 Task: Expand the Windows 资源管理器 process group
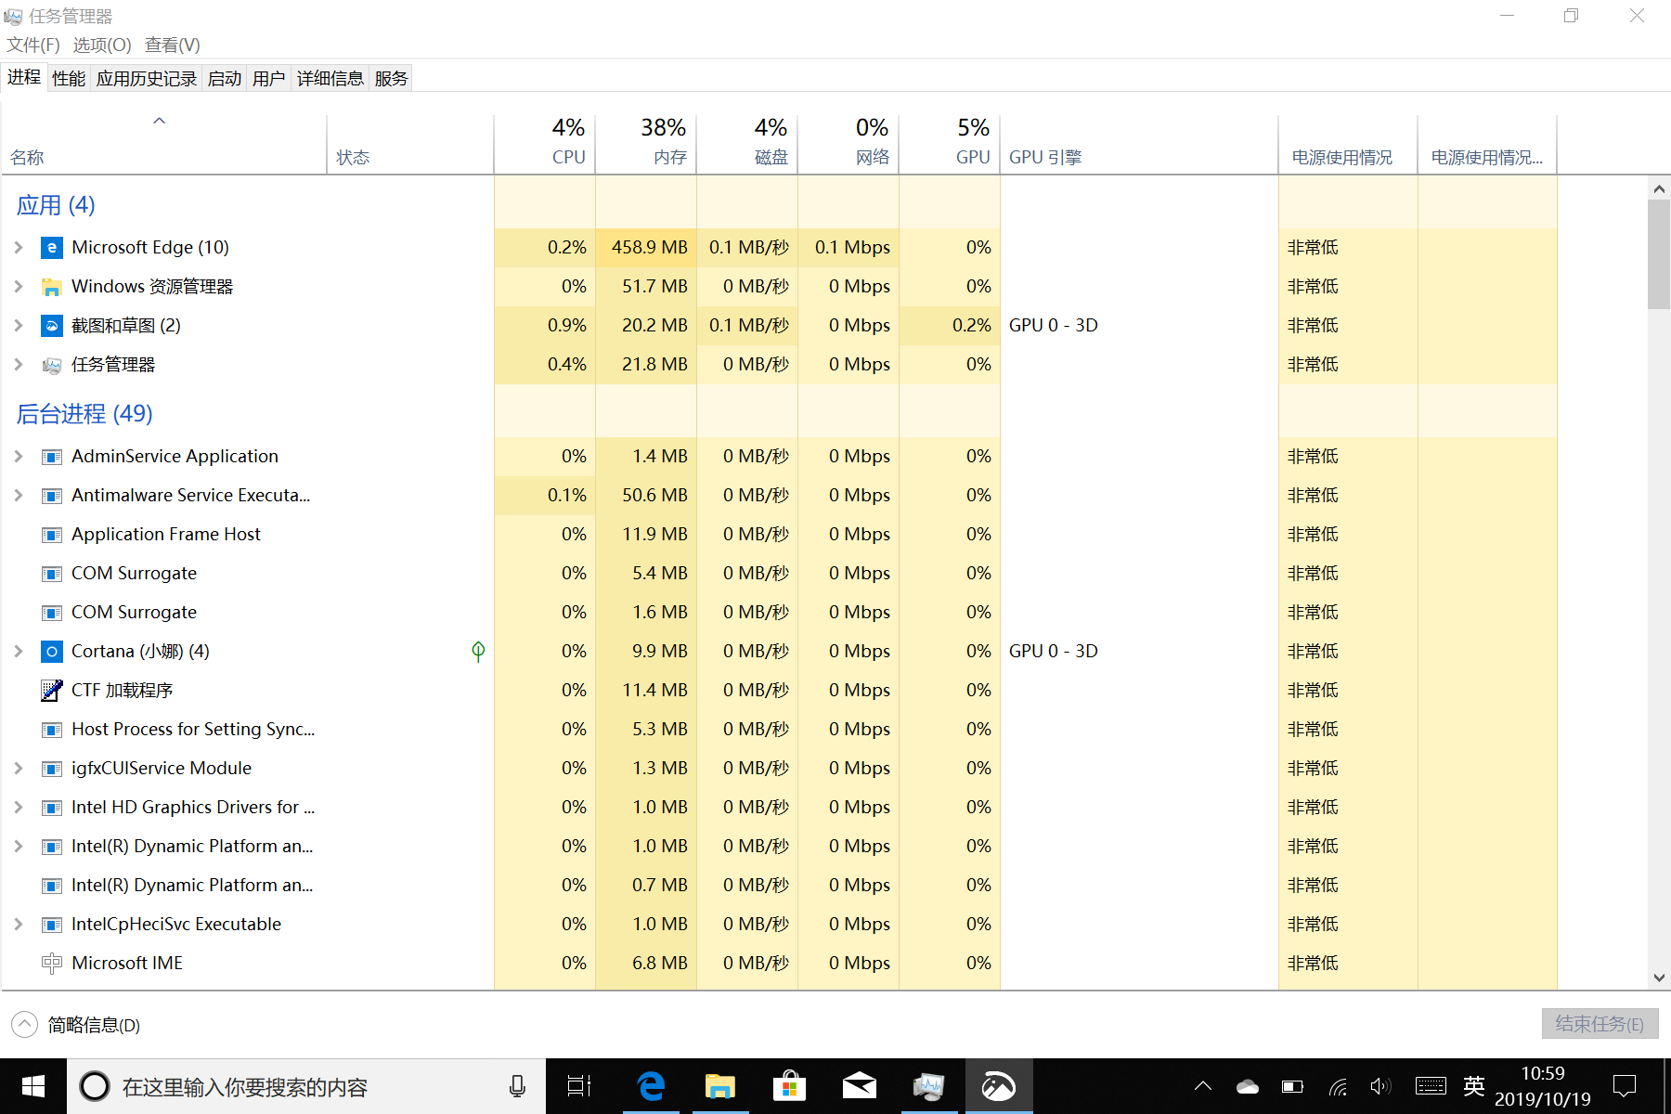point(19,287)
